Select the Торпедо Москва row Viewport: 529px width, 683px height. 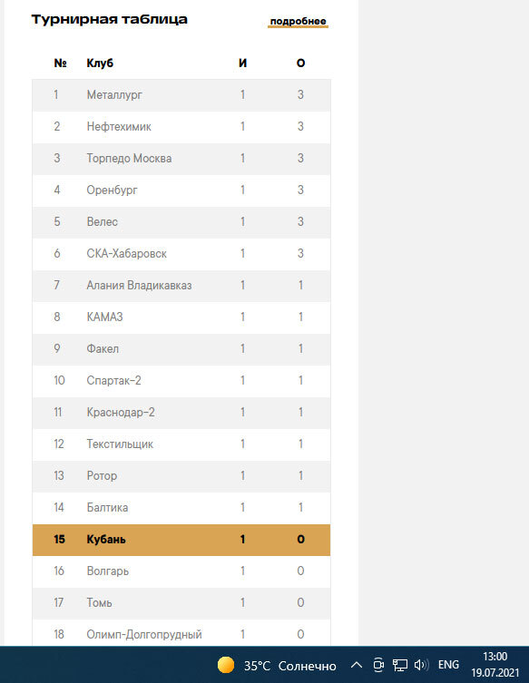pyautogui.click(x=181, y=159)
